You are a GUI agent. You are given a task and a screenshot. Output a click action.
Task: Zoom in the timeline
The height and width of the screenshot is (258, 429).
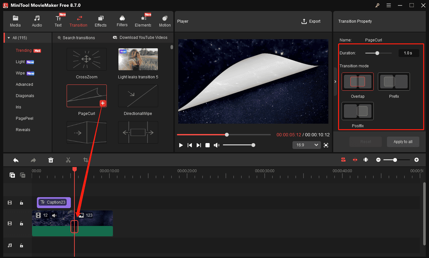(x=416, y=160)
